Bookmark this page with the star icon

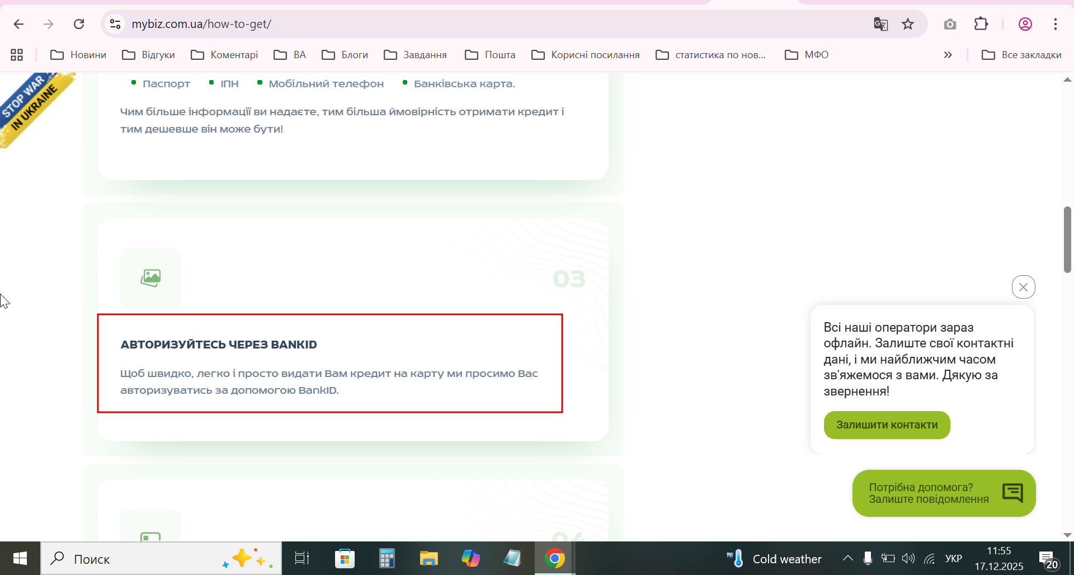coord(908,24)
